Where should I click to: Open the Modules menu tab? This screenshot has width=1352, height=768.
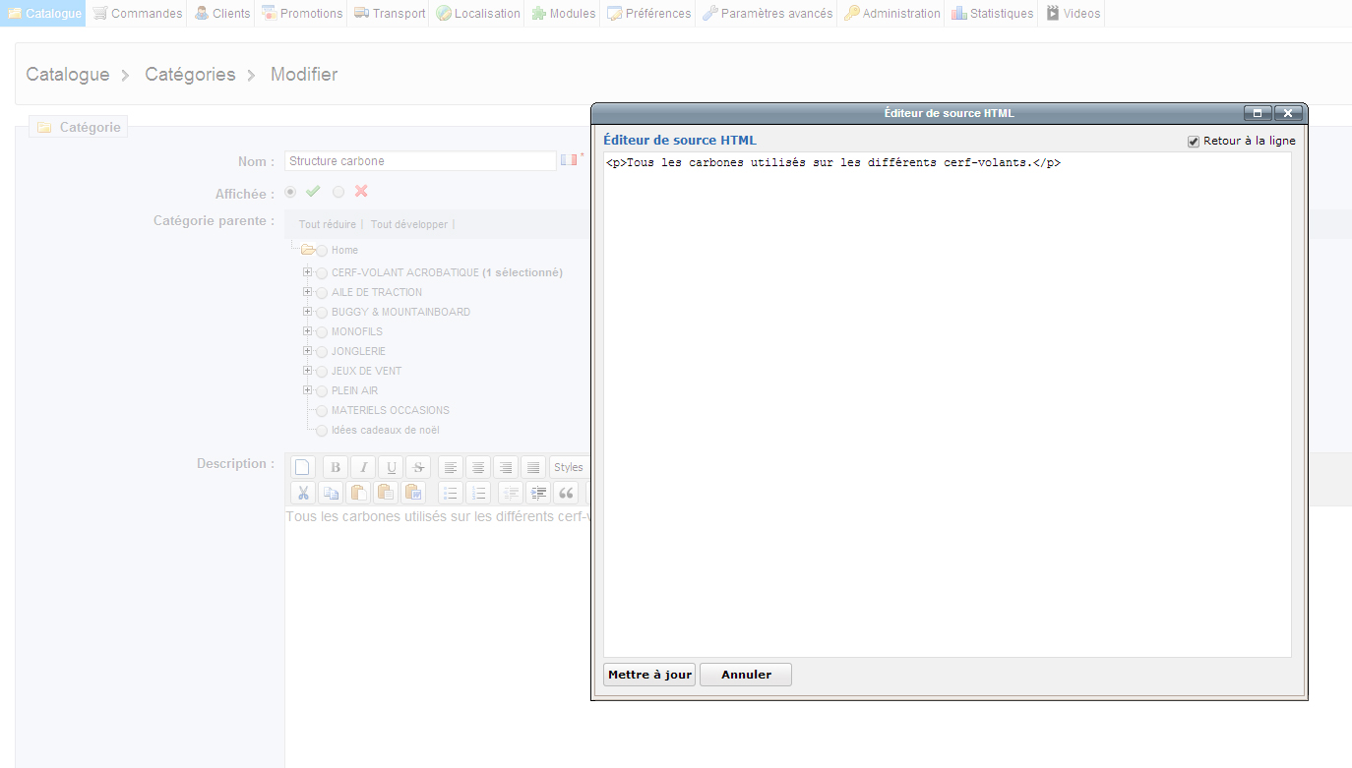(563, 14)
